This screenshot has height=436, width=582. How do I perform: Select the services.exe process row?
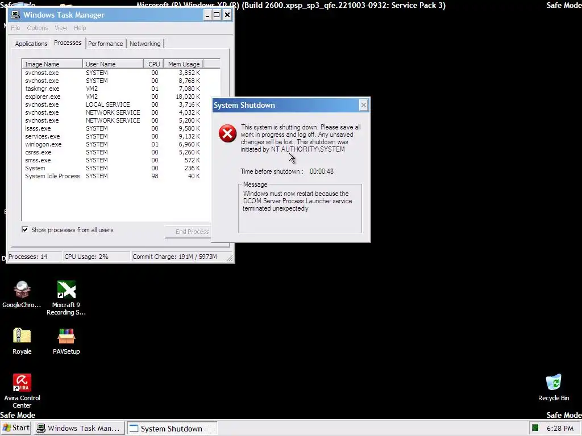(x=113, y=136)
